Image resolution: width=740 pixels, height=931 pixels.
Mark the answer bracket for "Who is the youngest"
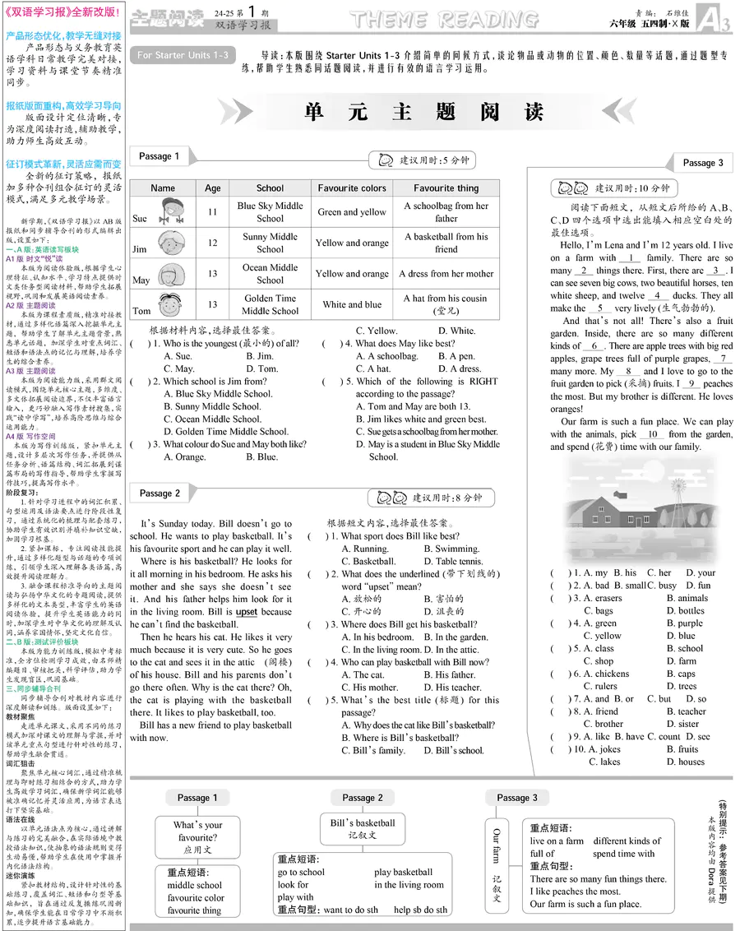pyautogui.click(x=139, y=344)
